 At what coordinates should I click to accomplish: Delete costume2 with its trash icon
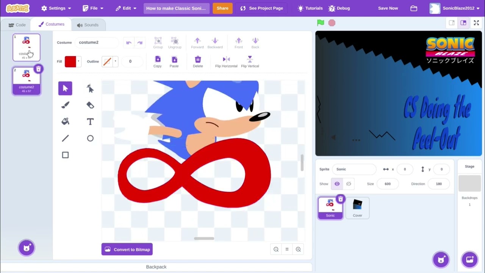point(38,69)
